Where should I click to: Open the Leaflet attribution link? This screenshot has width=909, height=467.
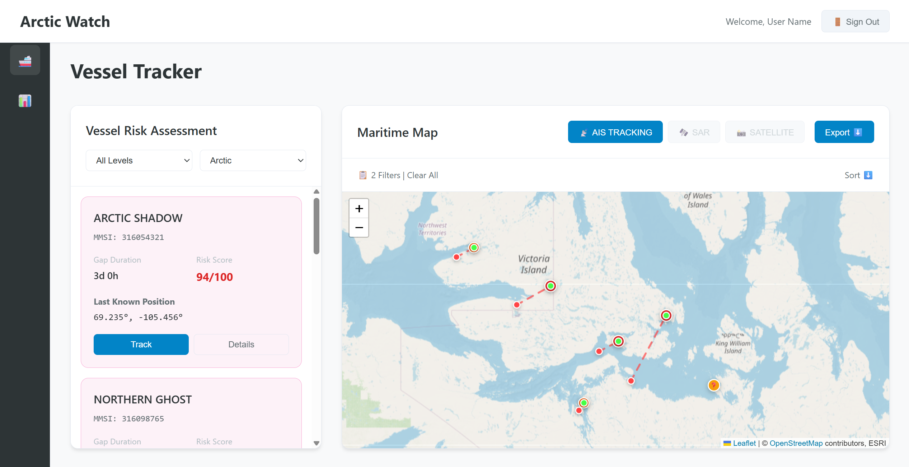[x=744, y=443]
